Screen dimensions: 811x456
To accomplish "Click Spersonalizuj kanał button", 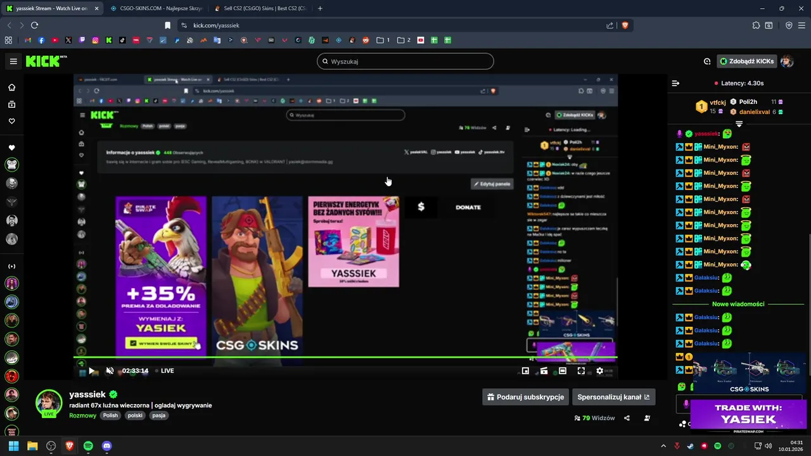I will coord(613,397).
